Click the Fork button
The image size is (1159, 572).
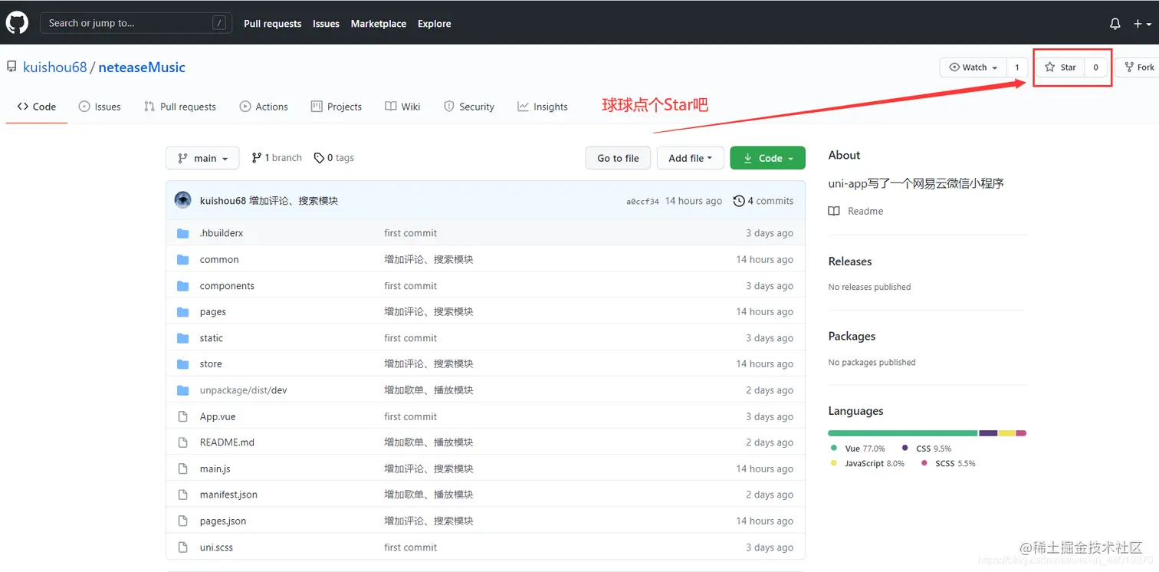pos(1138,67)
